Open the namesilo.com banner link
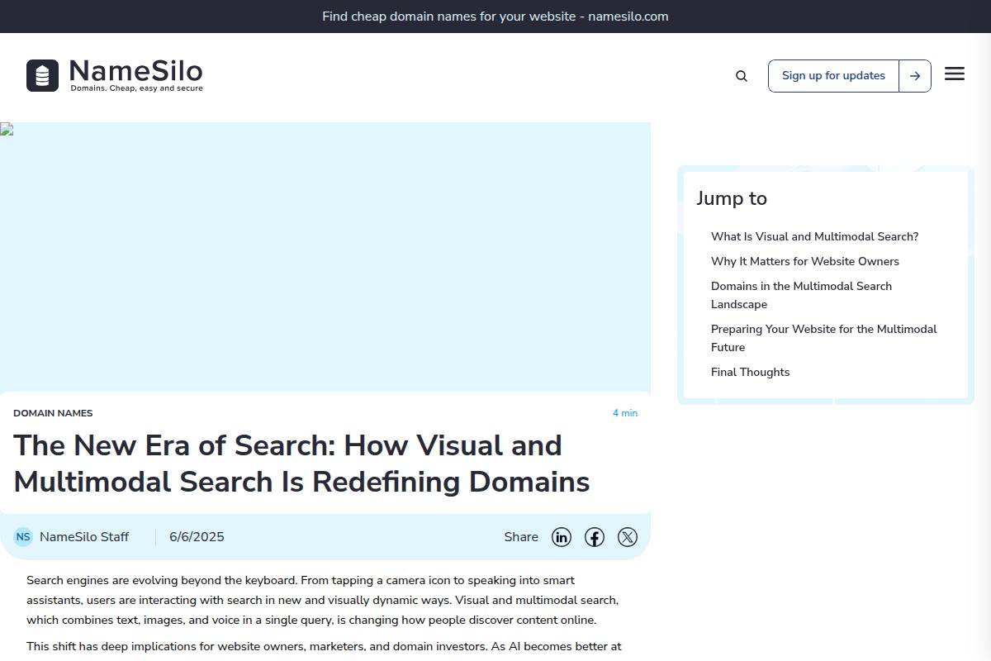991x661 pixels. (495, 17)
